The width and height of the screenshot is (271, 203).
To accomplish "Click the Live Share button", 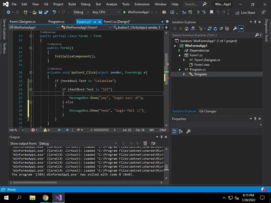I will (245, 13).
